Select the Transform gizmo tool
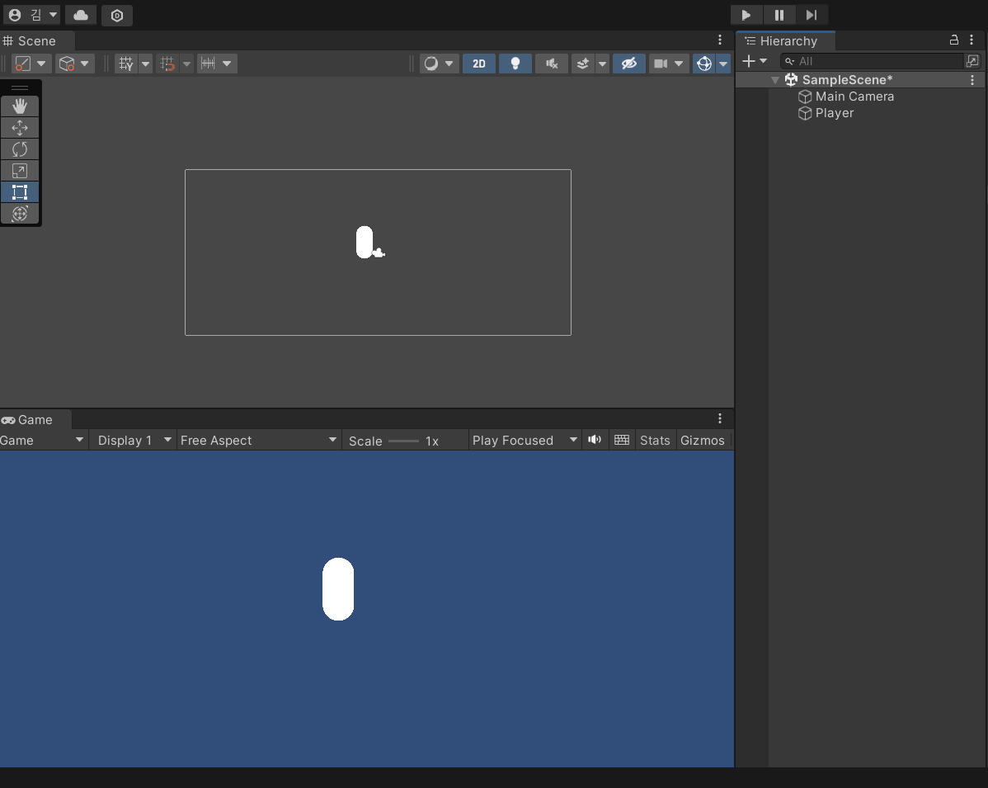This screenshot has width=988, height=788. (x=20, y=214)
